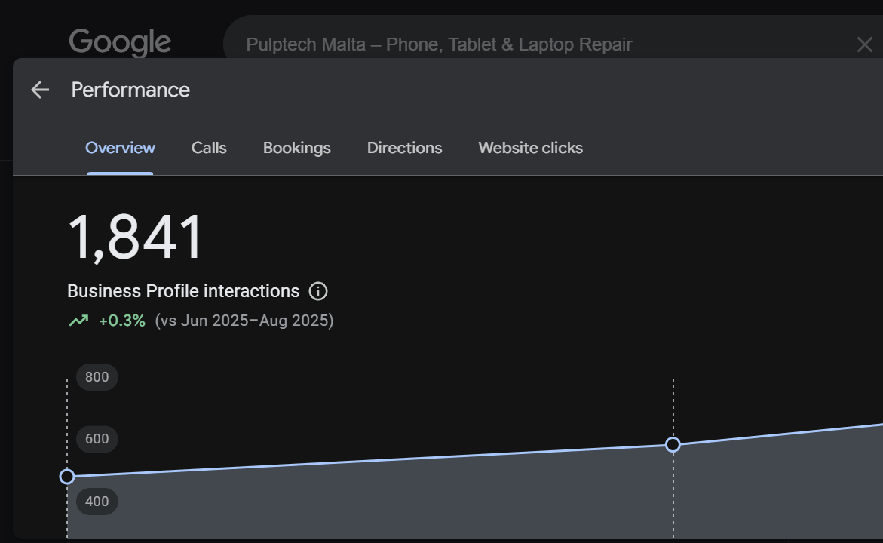This screenshot has width=883, height=543.
Task: Click the "vs Jun 2025–Aug 2025" comparison text
Action: pyautogui.click(x=244, y=321)
